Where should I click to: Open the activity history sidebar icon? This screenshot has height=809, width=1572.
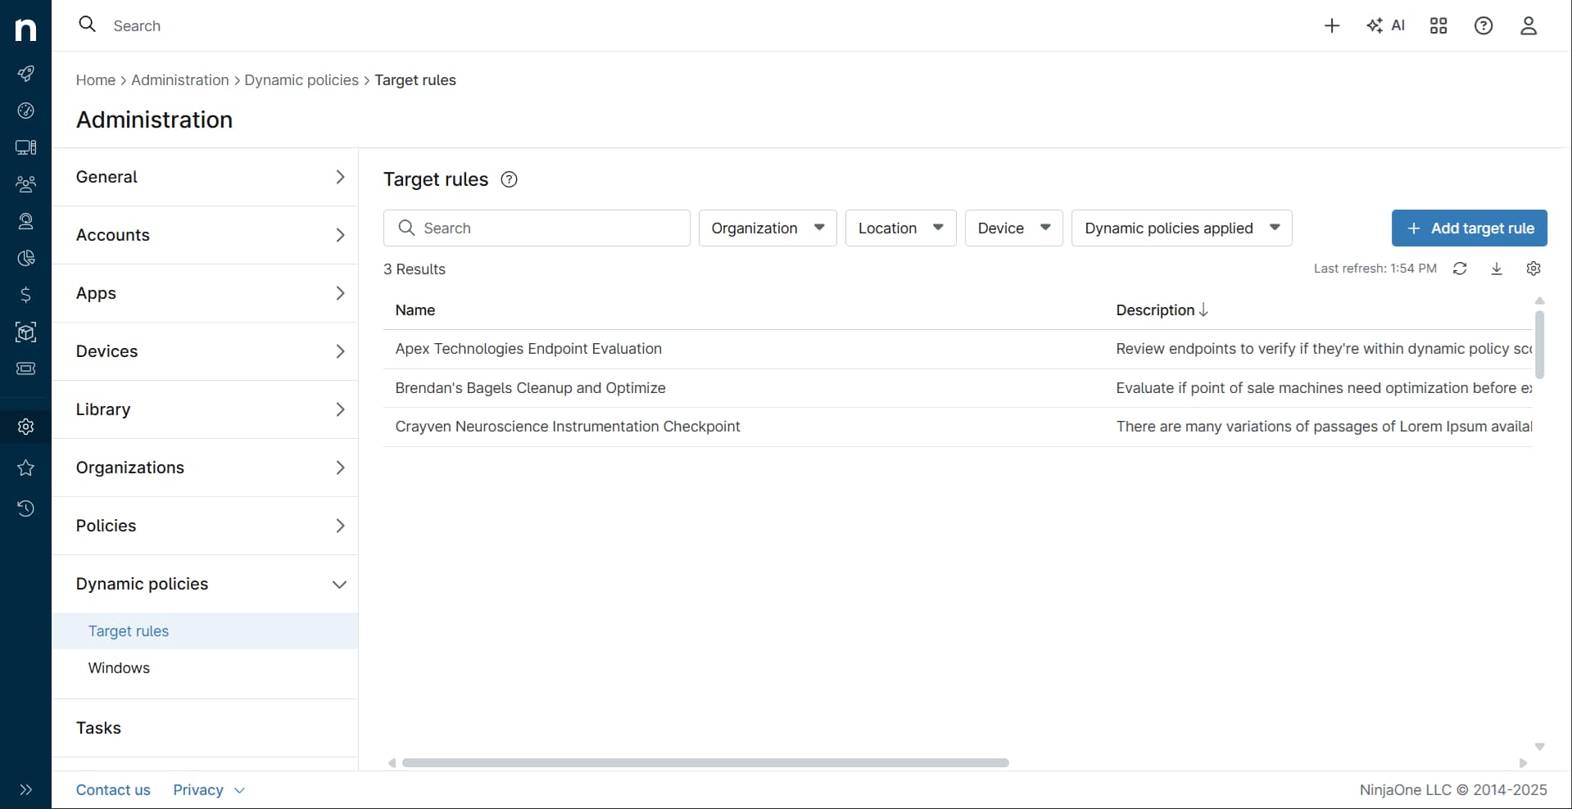point(26,508)
